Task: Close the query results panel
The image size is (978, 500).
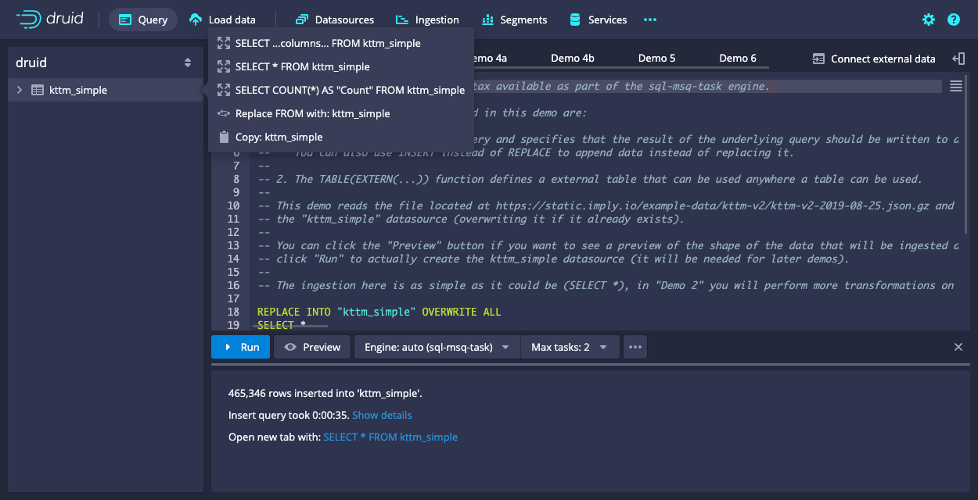Action: coord(958,347)
